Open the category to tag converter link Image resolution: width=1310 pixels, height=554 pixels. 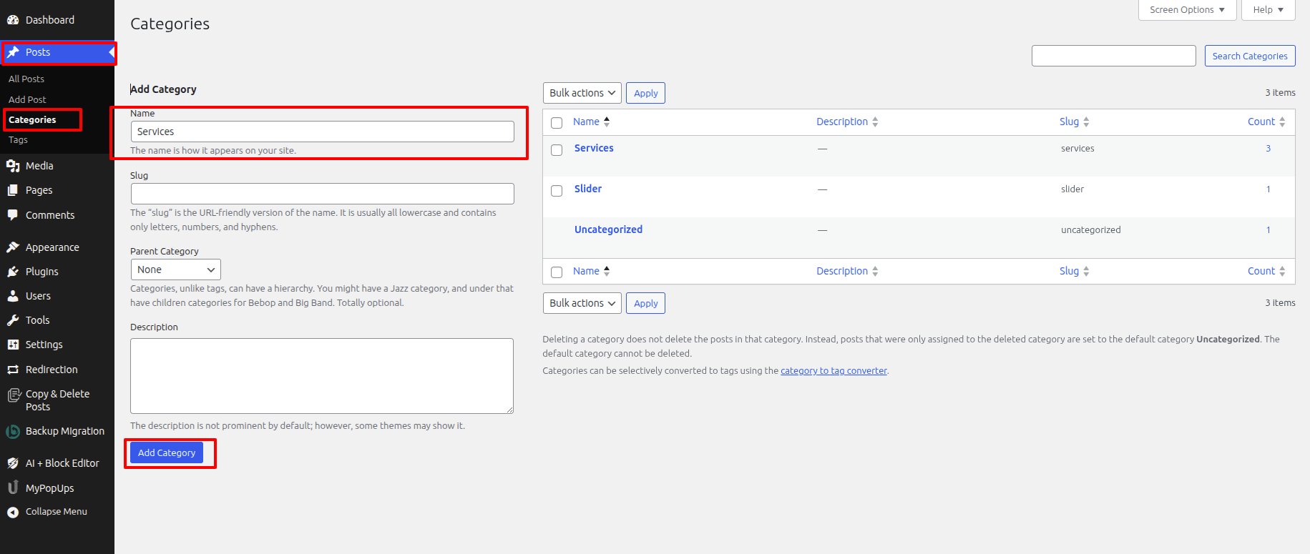(x=834, y=371)
